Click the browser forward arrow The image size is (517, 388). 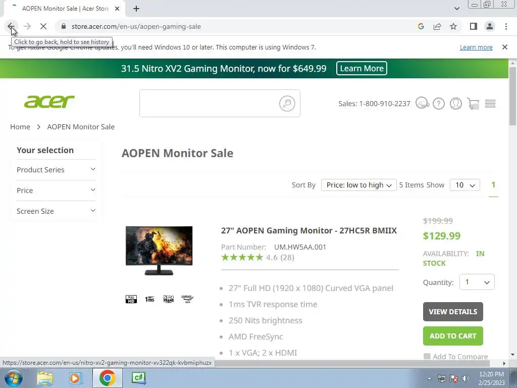click(27, 26)
